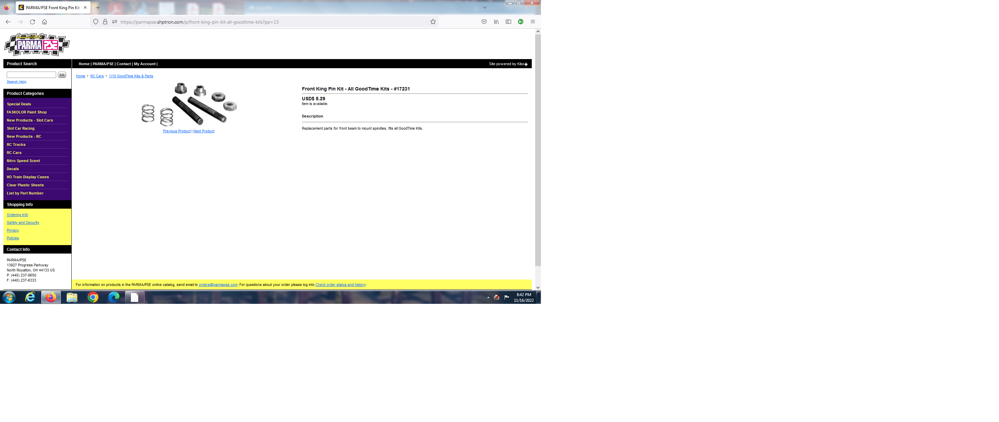Open the Decals category
Screen dimensions: 999x422
tap(13, 169)
